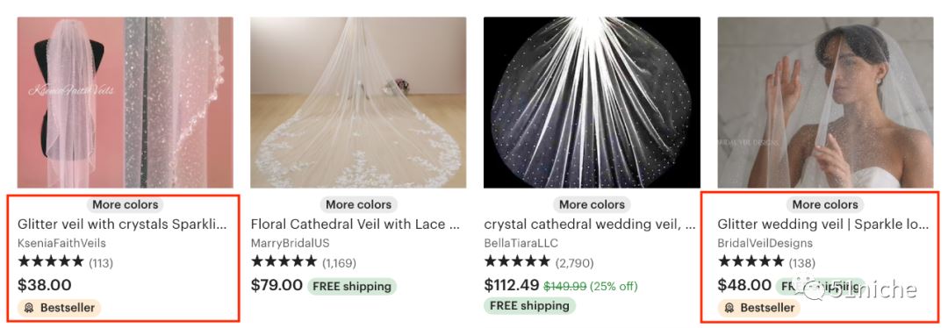
Task: Open the floral cathedral veil photo
Action: coord(358,102)
